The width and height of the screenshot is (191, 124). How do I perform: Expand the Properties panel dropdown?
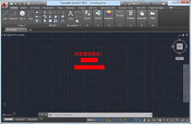(x=109, y=25)
